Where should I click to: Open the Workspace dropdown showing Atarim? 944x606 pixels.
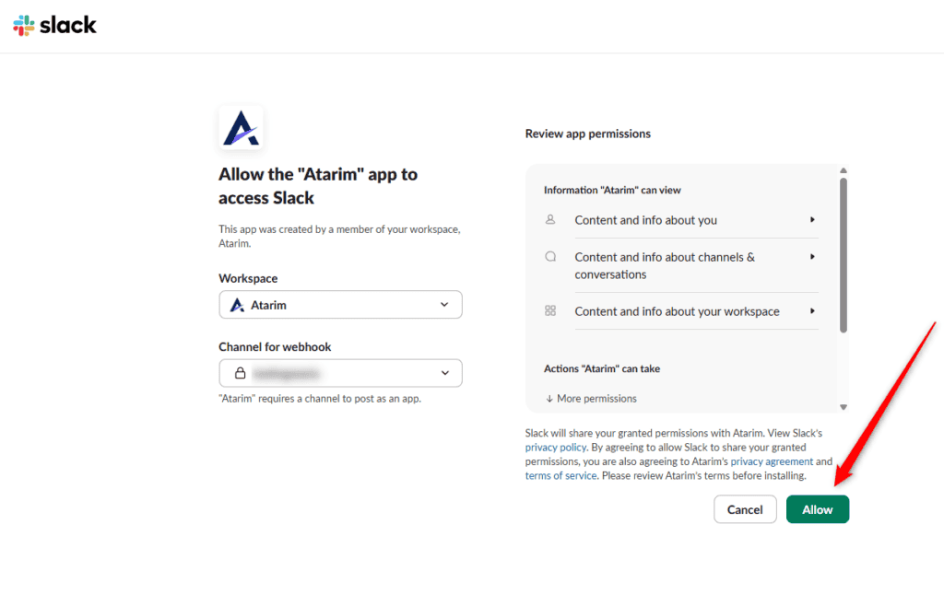click(x=341, y=305)
